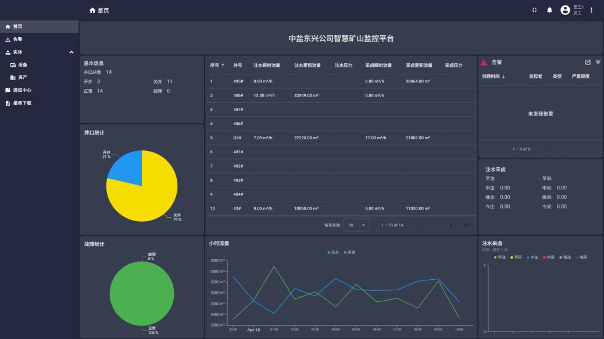Open 报表下载 page link

coord(22,103)
